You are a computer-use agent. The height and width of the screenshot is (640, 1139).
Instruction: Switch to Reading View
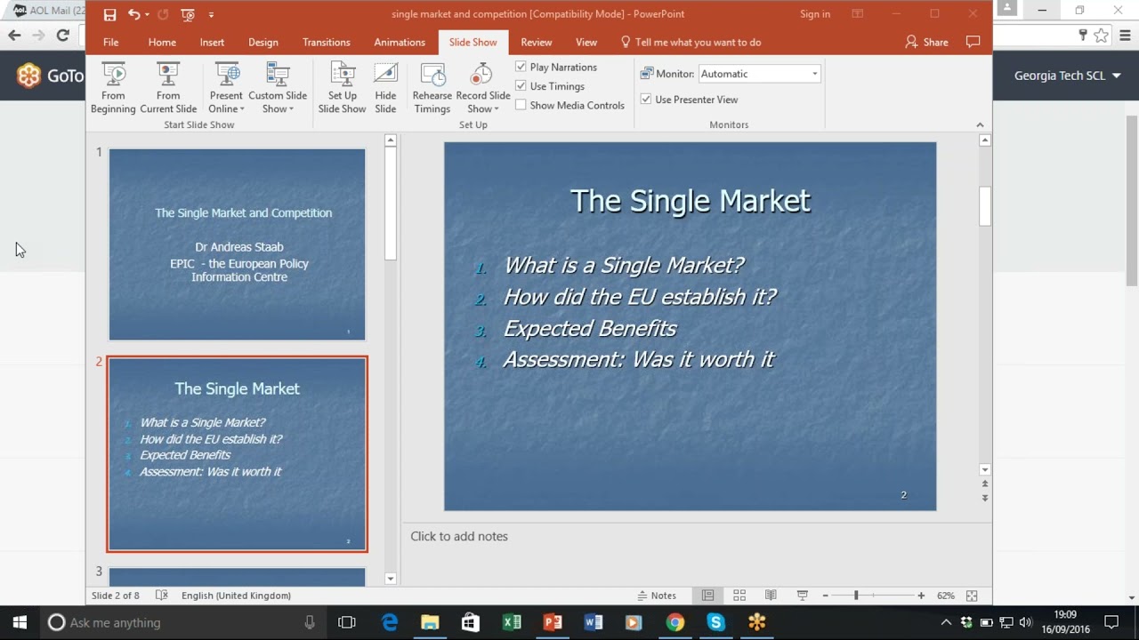coord(771,596)
